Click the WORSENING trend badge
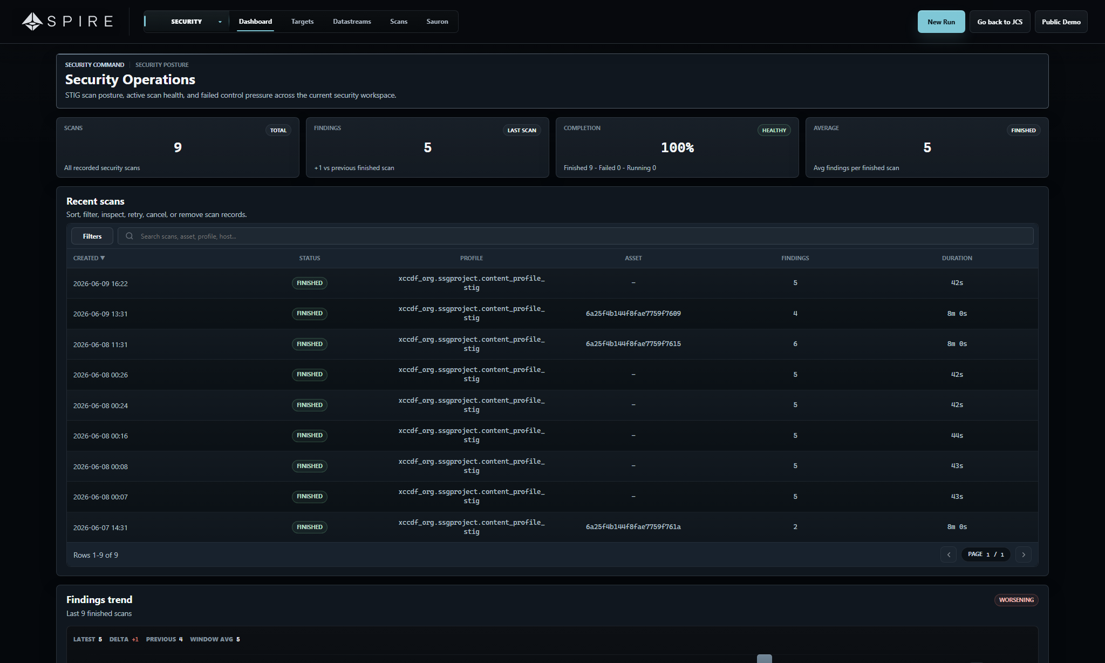The height and width of the screenshot is (663, 1105). pos(1017,600)
